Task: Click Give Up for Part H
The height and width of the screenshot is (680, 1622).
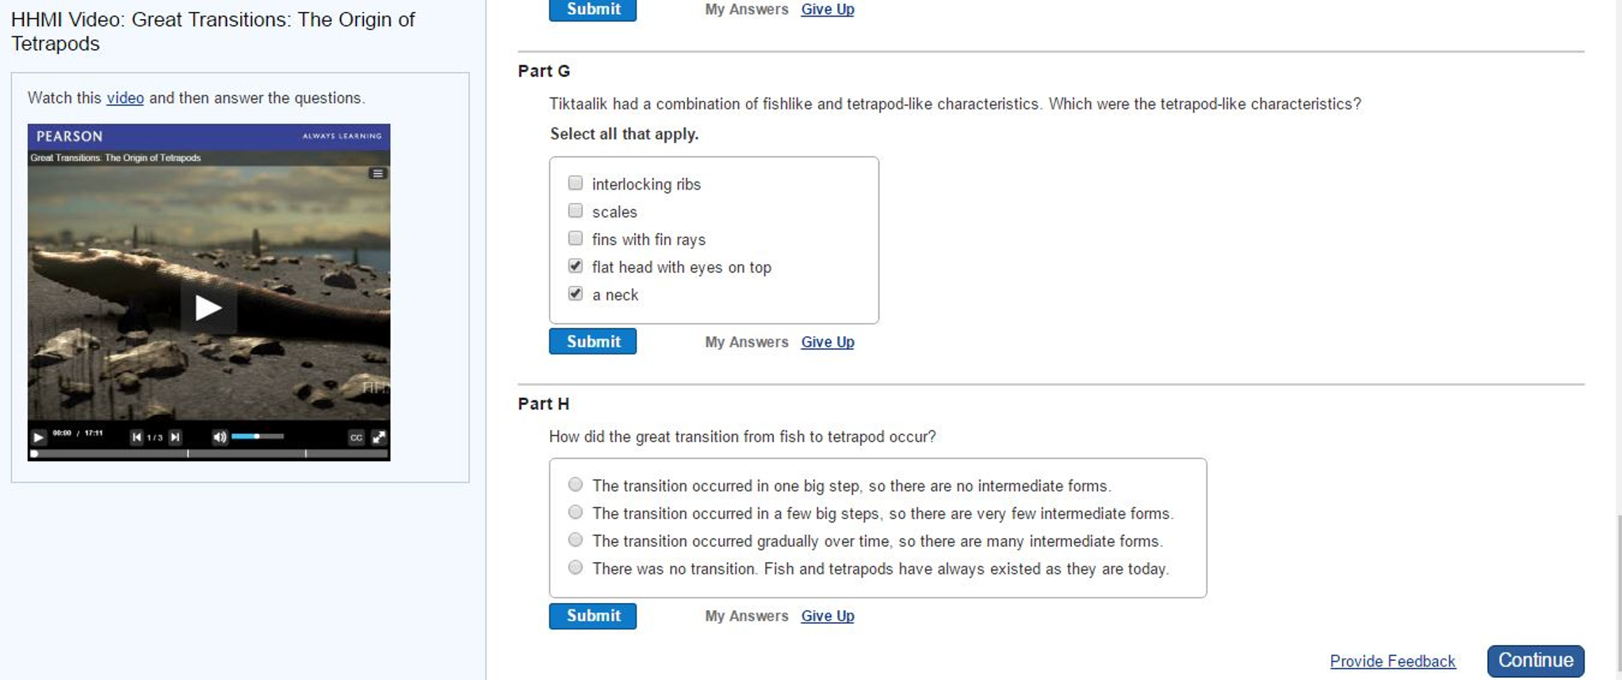Action: (x=827, y=616)
